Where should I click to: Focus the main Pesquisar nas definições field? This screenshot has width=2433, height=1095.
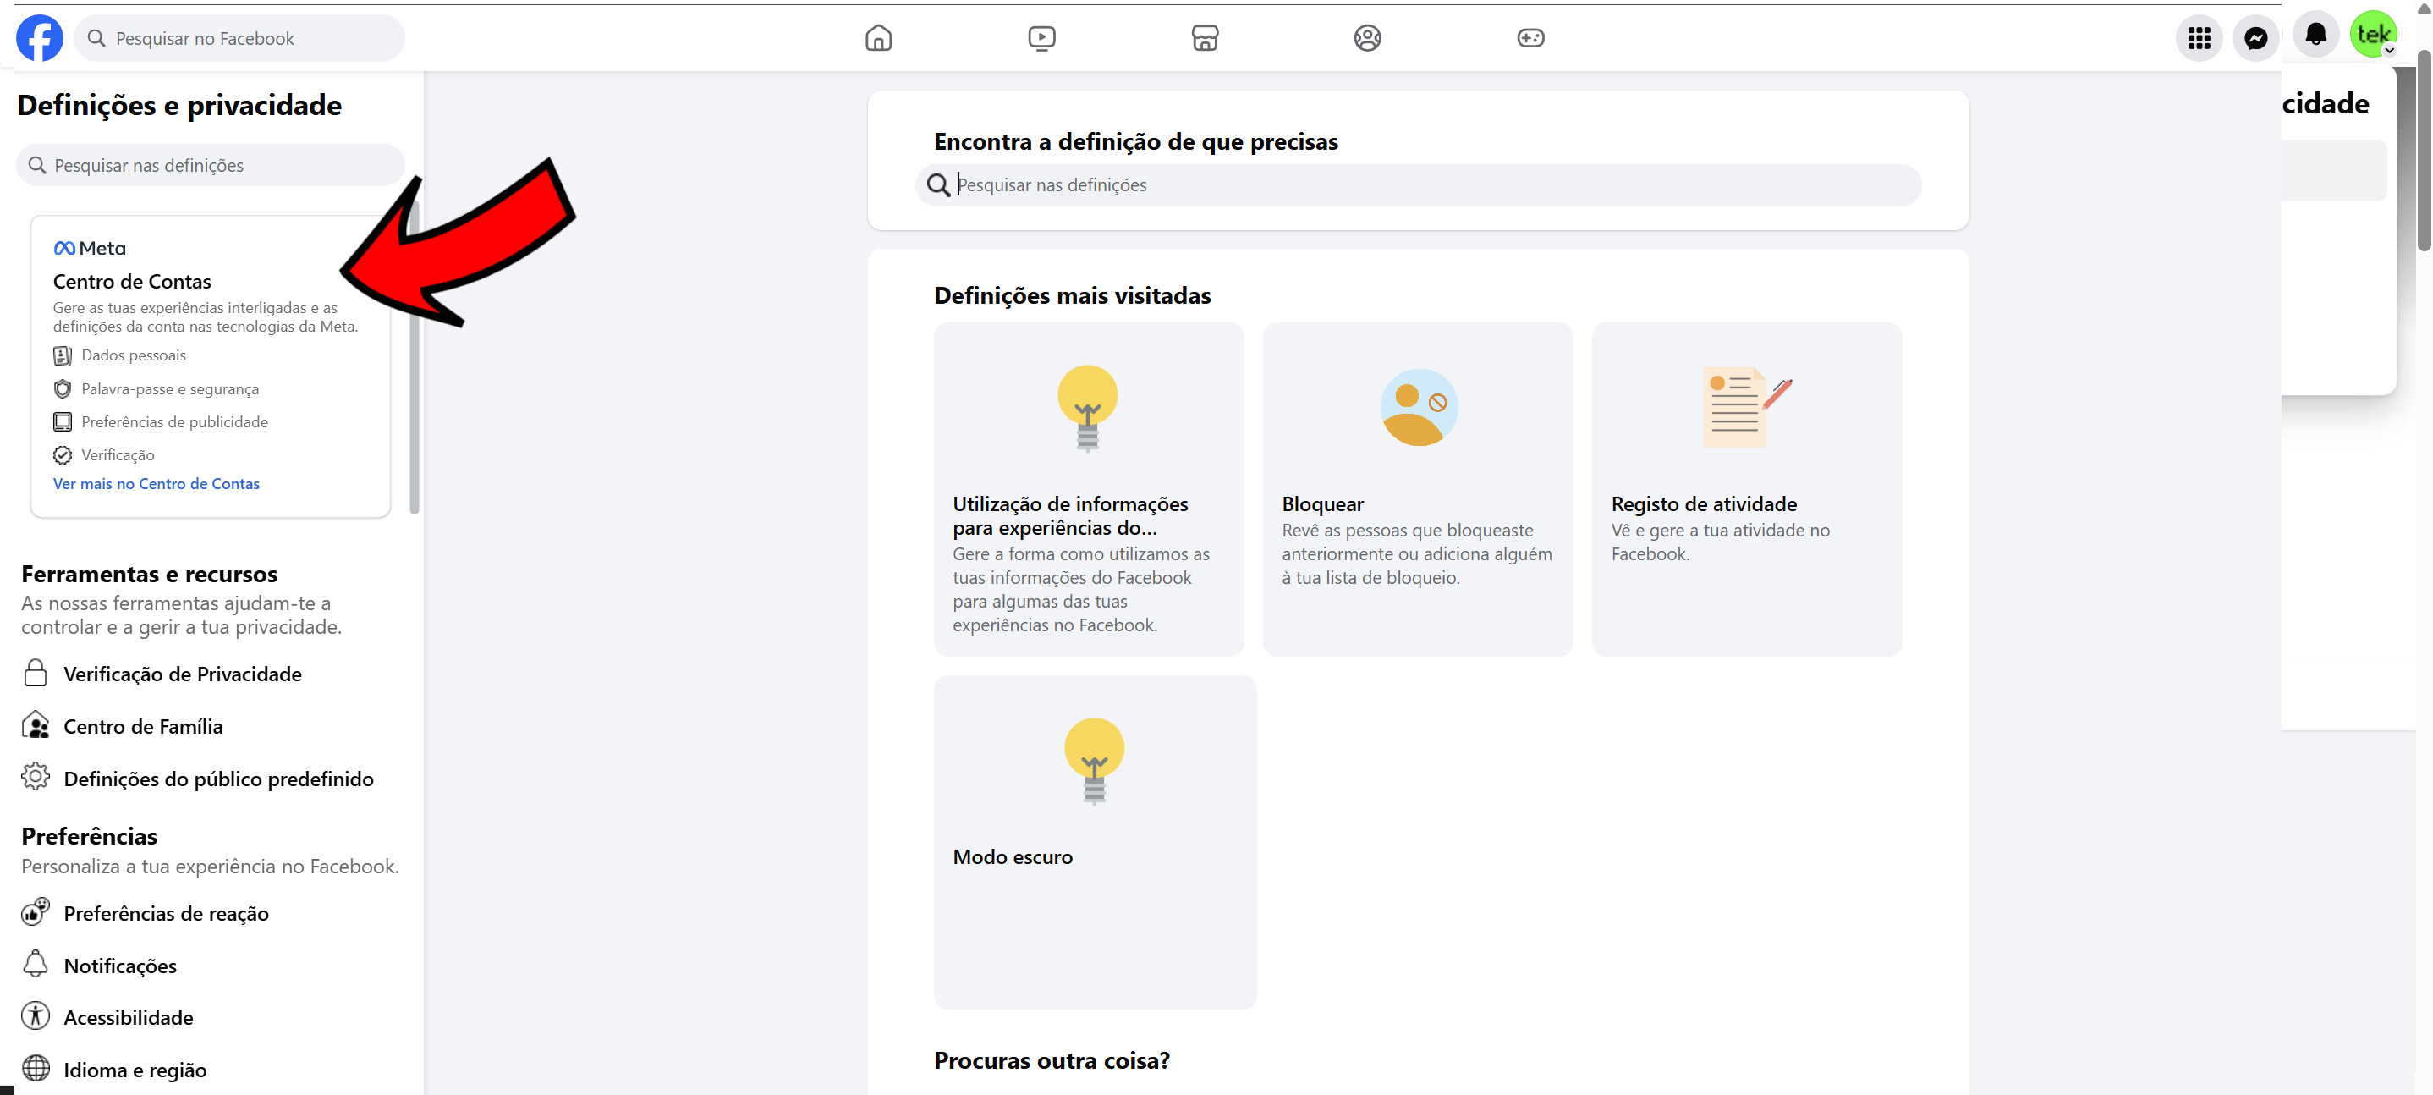pos(1418,185)
